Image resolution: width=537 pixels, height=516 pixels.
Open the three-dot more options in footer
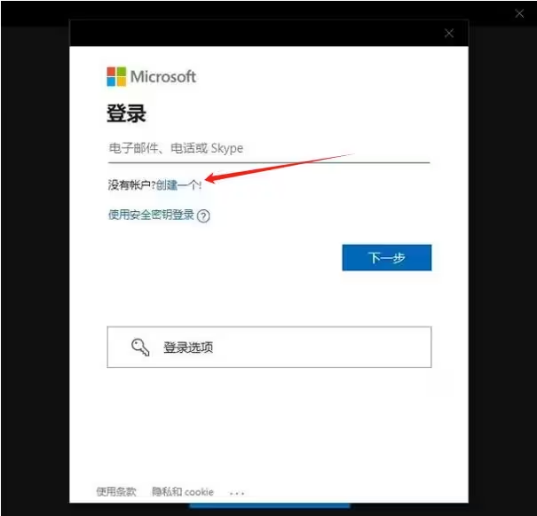237,493
